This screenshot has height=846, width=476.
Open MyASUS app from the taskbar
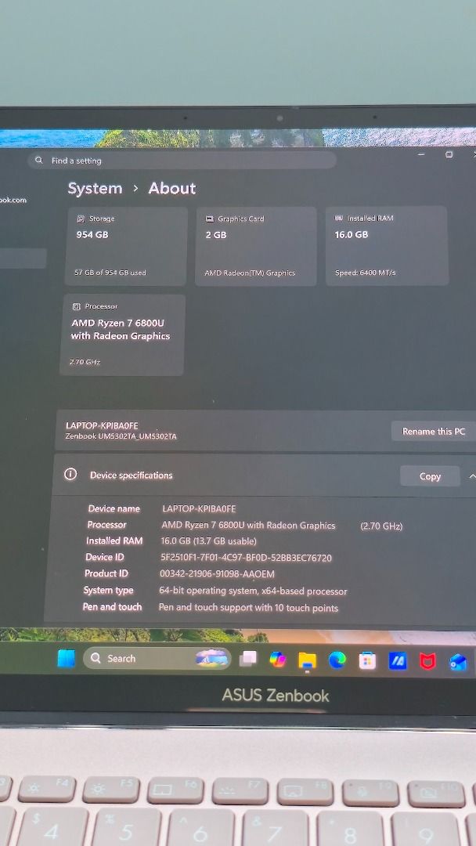coord(398,661)
